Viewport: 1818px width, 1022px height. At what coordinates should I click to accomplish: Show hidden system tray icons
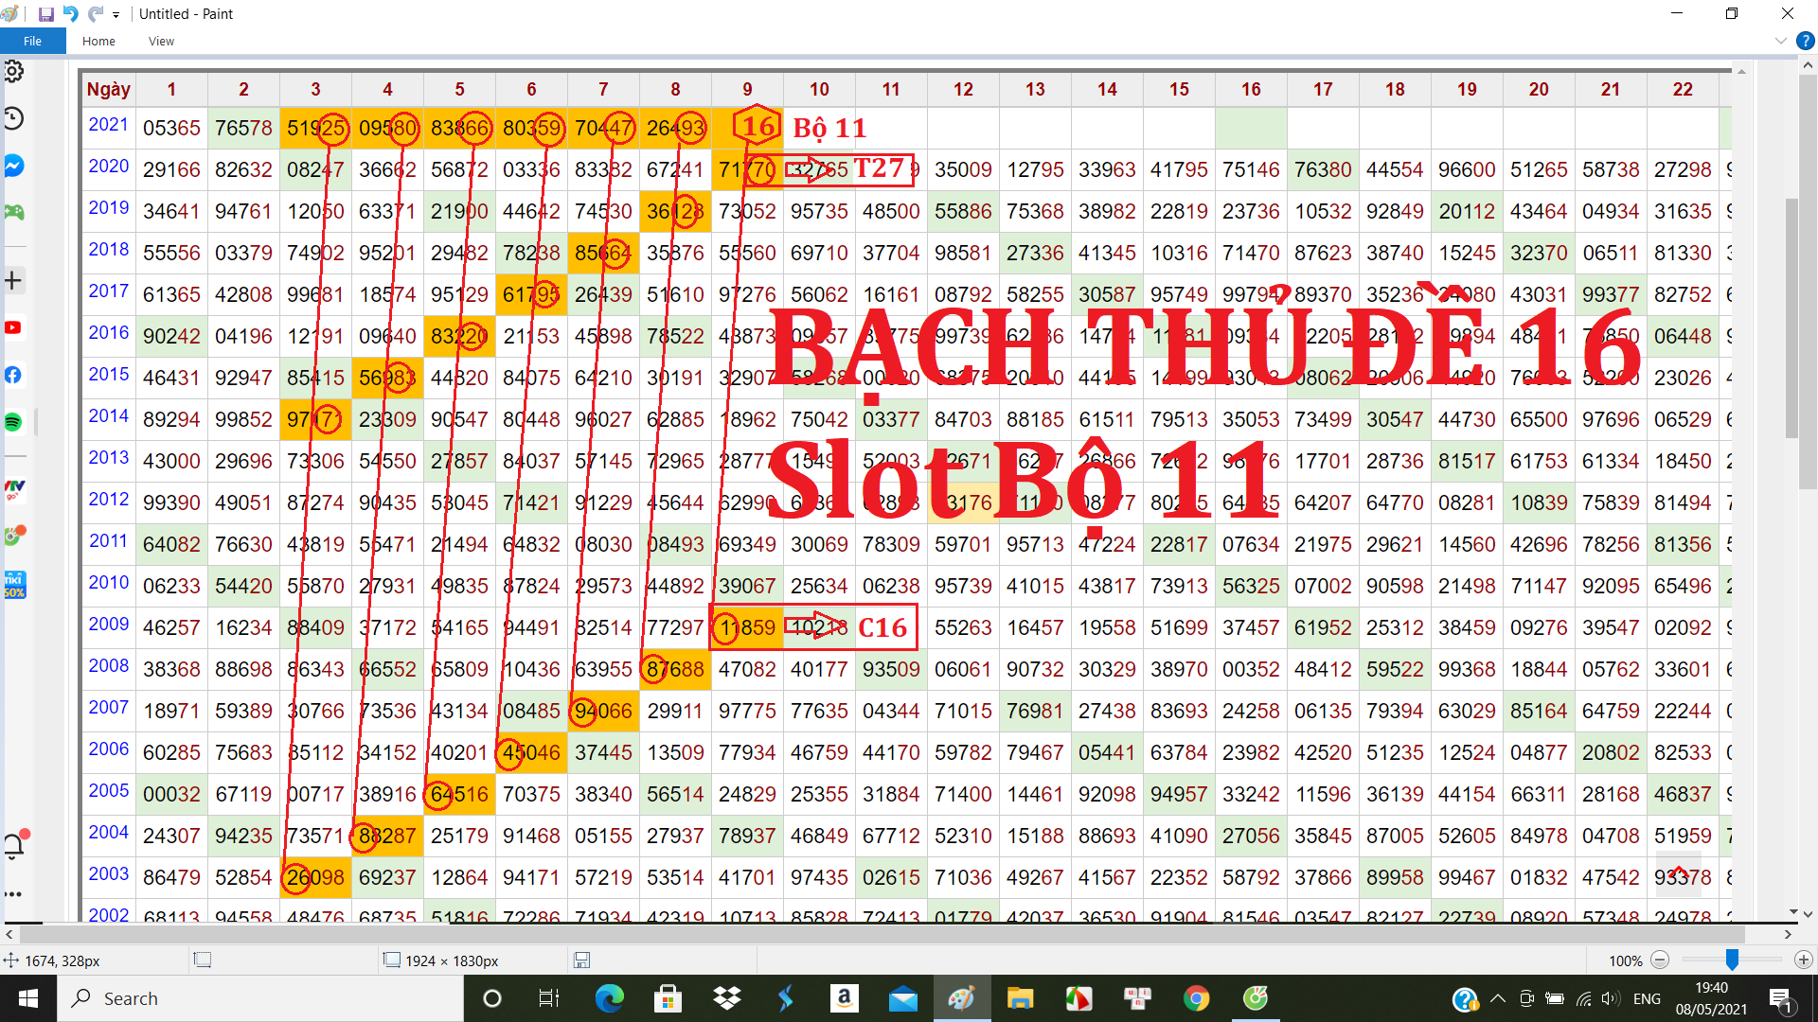1497,998
